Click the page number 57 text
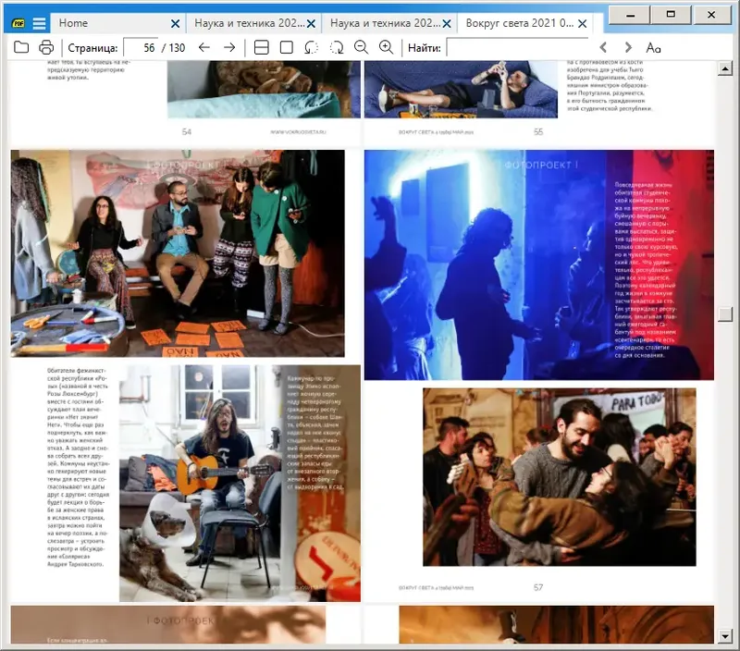 point(538,587)
